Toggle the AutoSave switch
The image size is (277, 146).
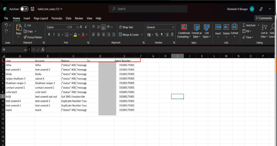[x=24, y=9]
